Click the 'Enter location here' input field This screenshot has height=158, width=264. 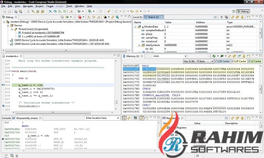pyautogui.click(x=101, y=118)
